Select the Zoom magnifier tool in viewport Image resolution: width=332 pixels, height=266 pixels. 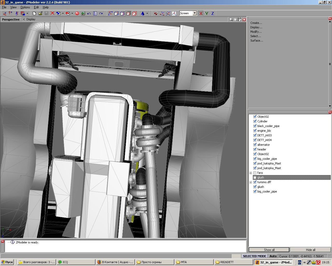(231, 19)
